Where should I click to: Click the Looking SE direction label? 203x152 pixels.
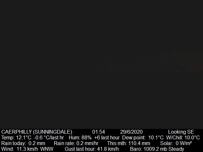[181, 132]
